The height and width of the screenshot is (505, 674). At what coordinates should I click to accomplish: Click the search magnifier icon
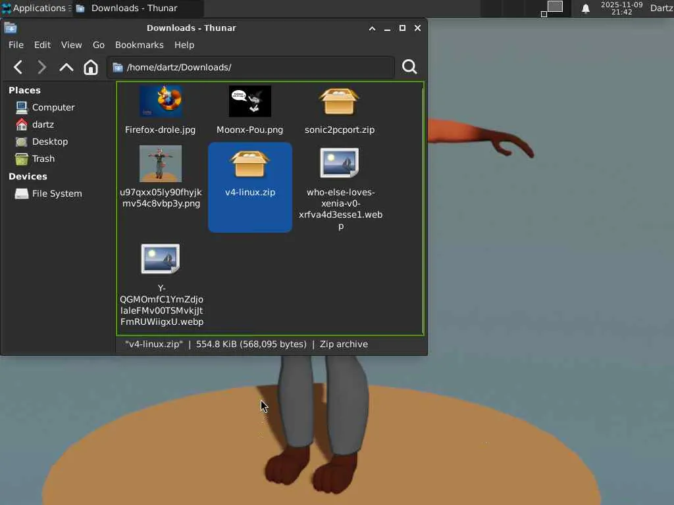click(x=409, y=66)
